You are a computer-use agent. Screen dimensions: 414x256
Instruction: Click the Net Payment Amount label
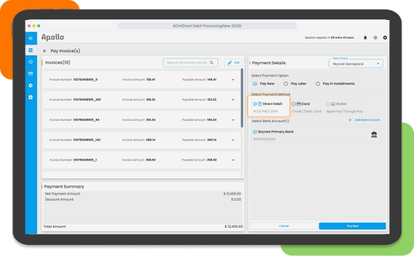pos(63,194)
